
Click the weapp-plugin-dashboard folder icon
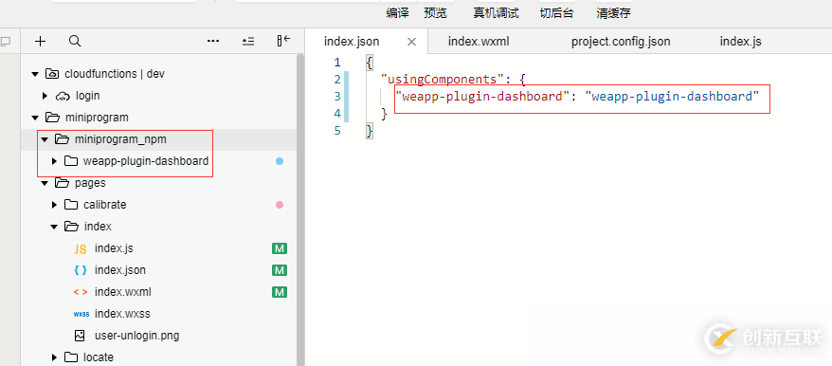coord(71,161)
